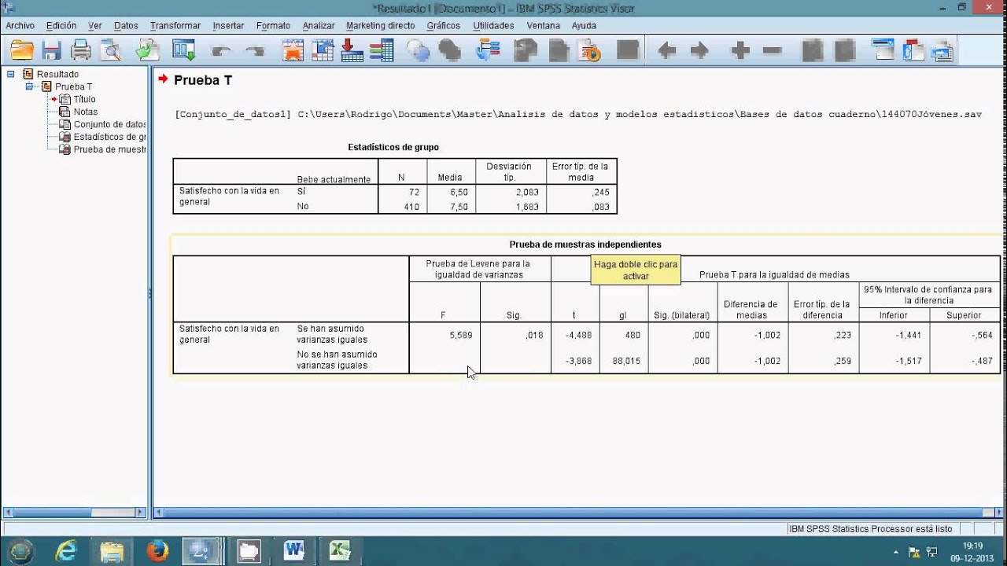The width and height of the screenshot is (1007, 566).
Task: Open Word from the Windows taskbar
Action: (294, 550)
